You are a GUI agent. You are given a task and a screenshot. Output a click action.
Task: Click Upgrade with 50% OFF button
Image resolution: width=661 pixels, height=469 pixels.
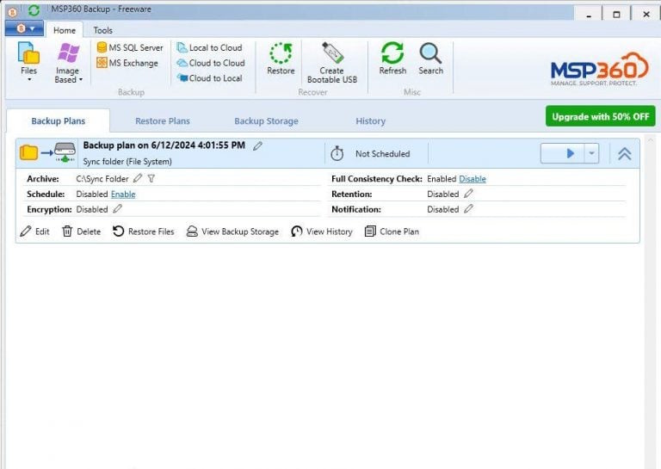[x=600, y=116]
